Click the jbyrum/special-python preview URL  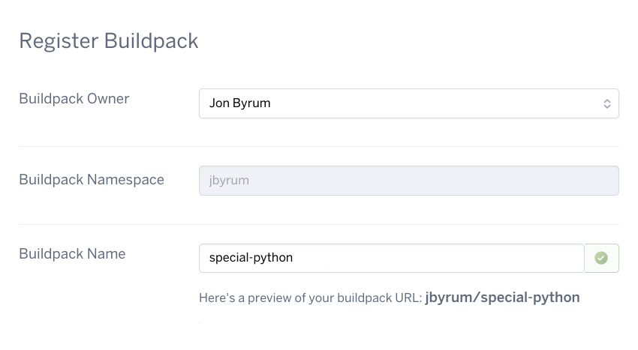[502, 298]
